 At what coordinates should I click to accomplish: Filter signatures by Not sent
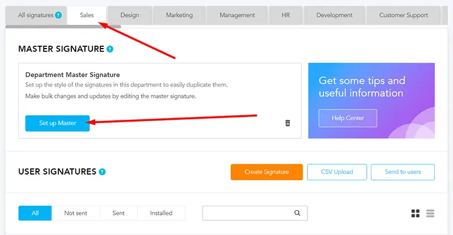click(76, 213)
